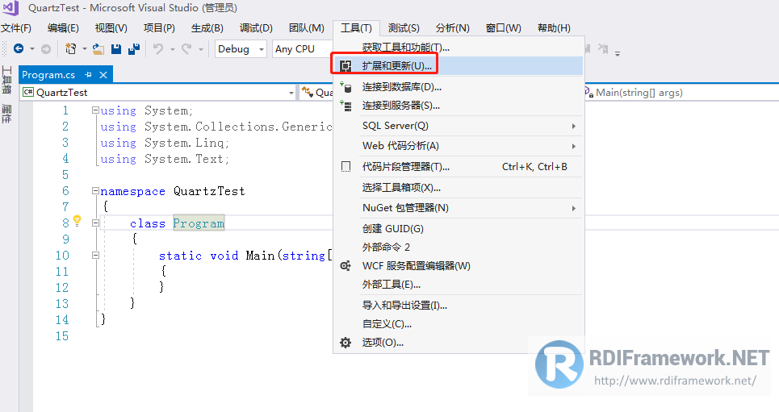
Task: Collapse the class Program code region
Action: pos(95,223)
